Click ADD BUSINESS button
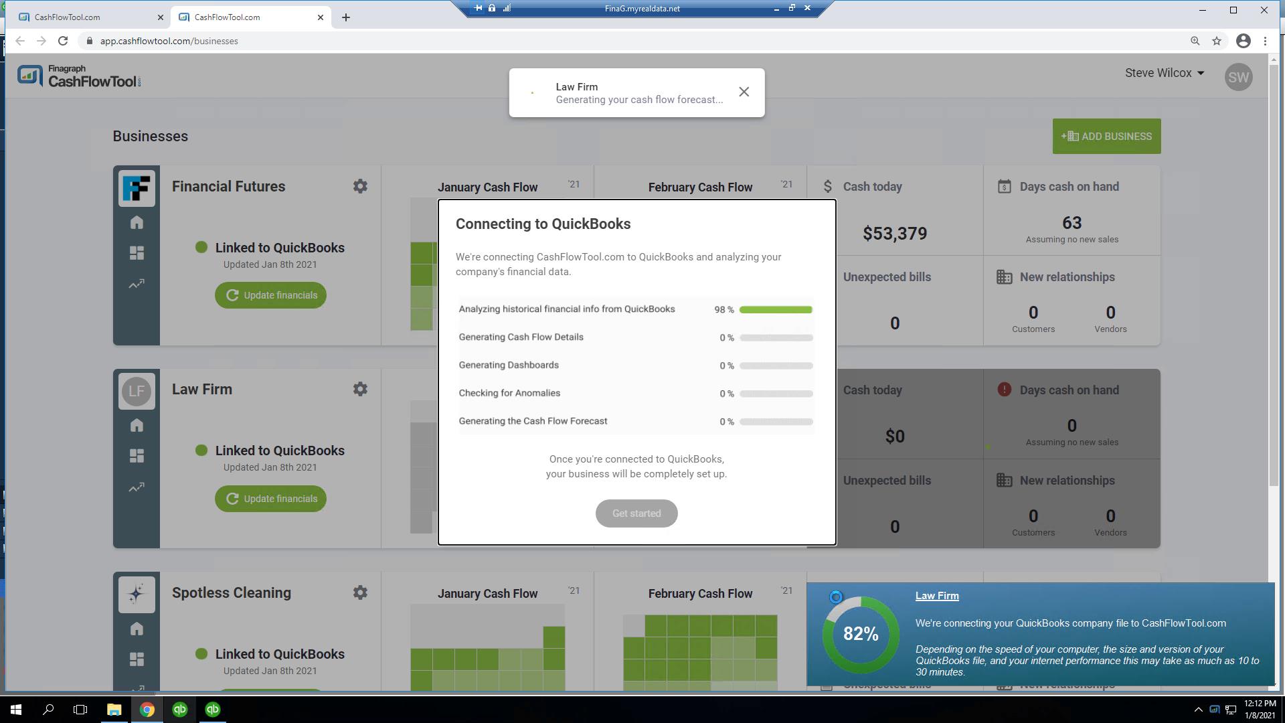The height and width of the screenshot is (723, 1285). [x=1106, y=137]
